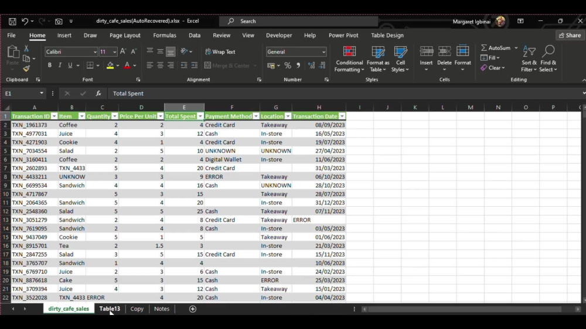Screen dimensions: 586x329
Task: Decrease the font size
Action: coord(134,51)
